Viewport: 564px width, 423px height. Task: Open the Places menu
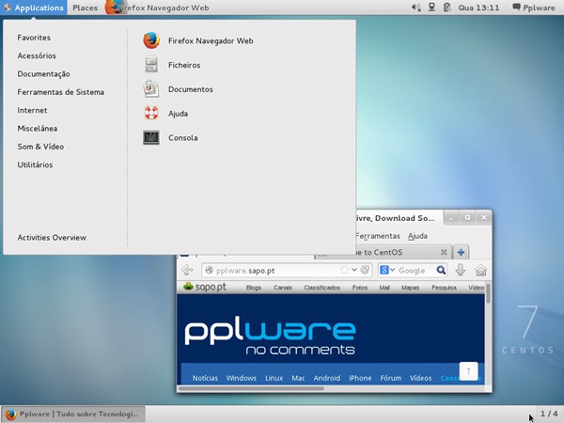(x=85, y=8)
